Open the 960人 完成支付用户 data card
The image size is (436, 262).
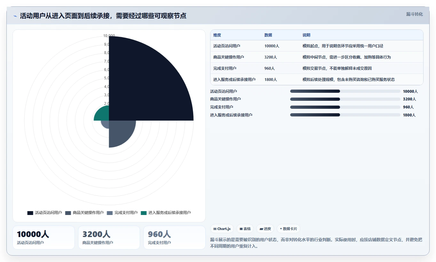(x=174, y=237)
